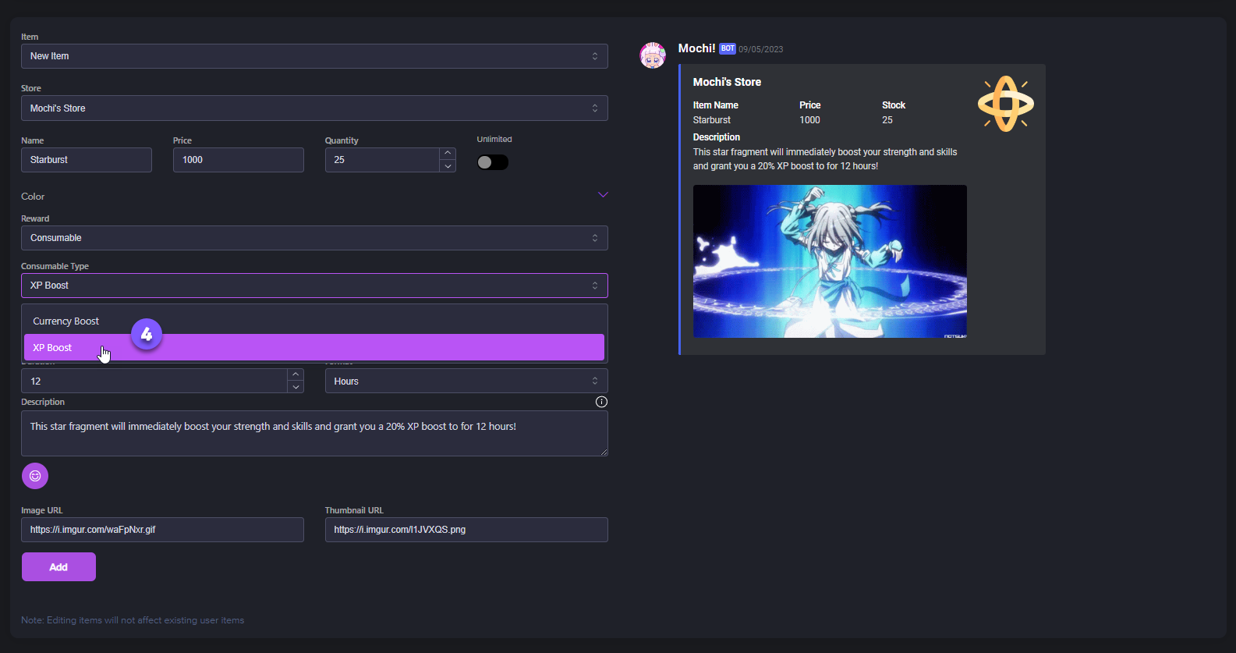Click the emoji picker button below description

(35, 476)
